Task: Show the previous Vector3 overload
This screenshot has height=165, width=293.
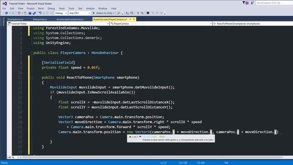Action: point(130,137)
